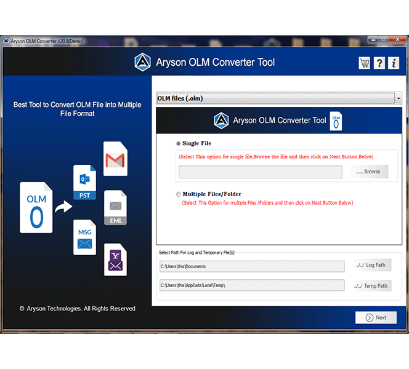Click the title bar text 'Aryson OLM Converter v20.9(Demo)'
The image size is (409, 369).
pyautogui.click(x=47, y=41)
